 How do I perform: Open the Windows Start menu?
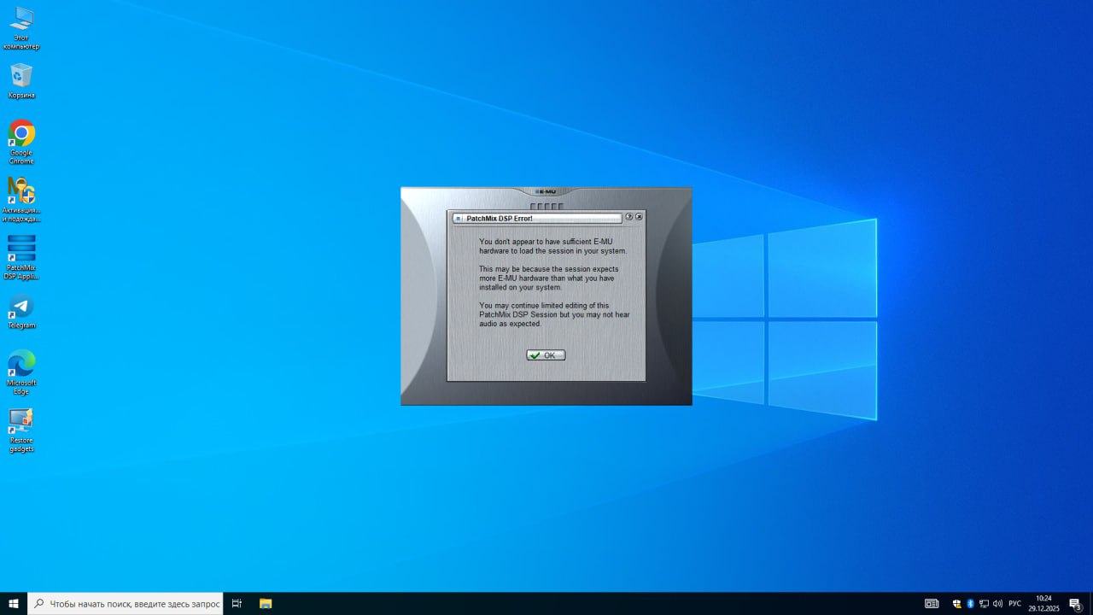click(14, 603)
